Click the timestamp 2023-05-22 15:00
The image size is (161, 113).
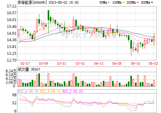[x=63, y=2]
